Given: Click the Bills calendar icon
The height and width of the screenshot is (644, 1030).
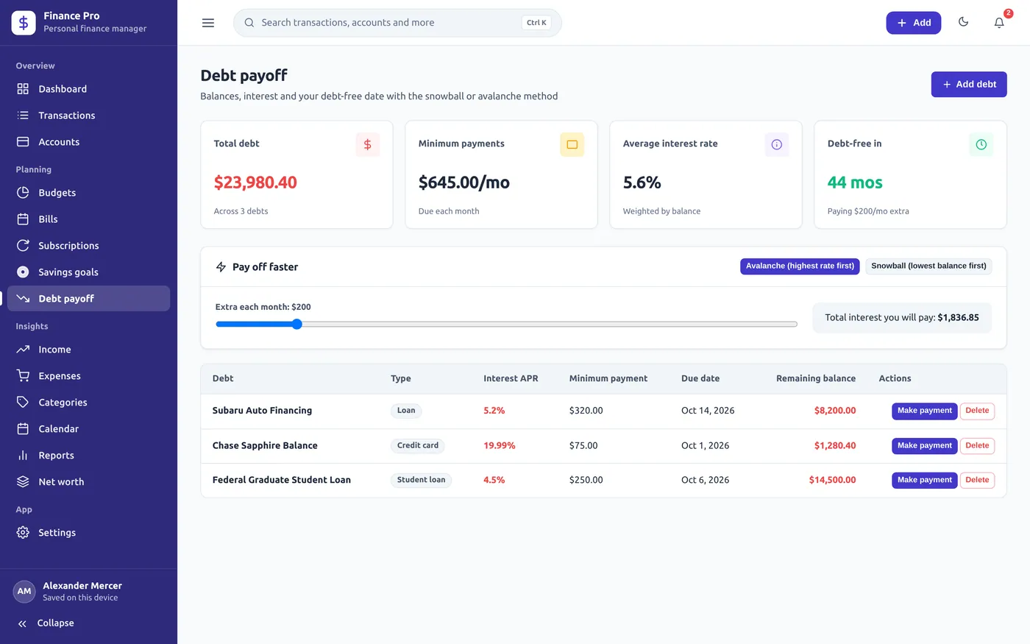Looking at the screenshot, I should tap(23, 219).
